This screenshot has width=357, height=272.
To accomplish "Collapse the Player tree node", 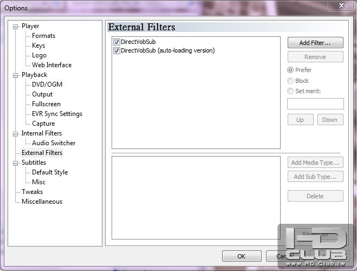I will (x=15, y=27).
